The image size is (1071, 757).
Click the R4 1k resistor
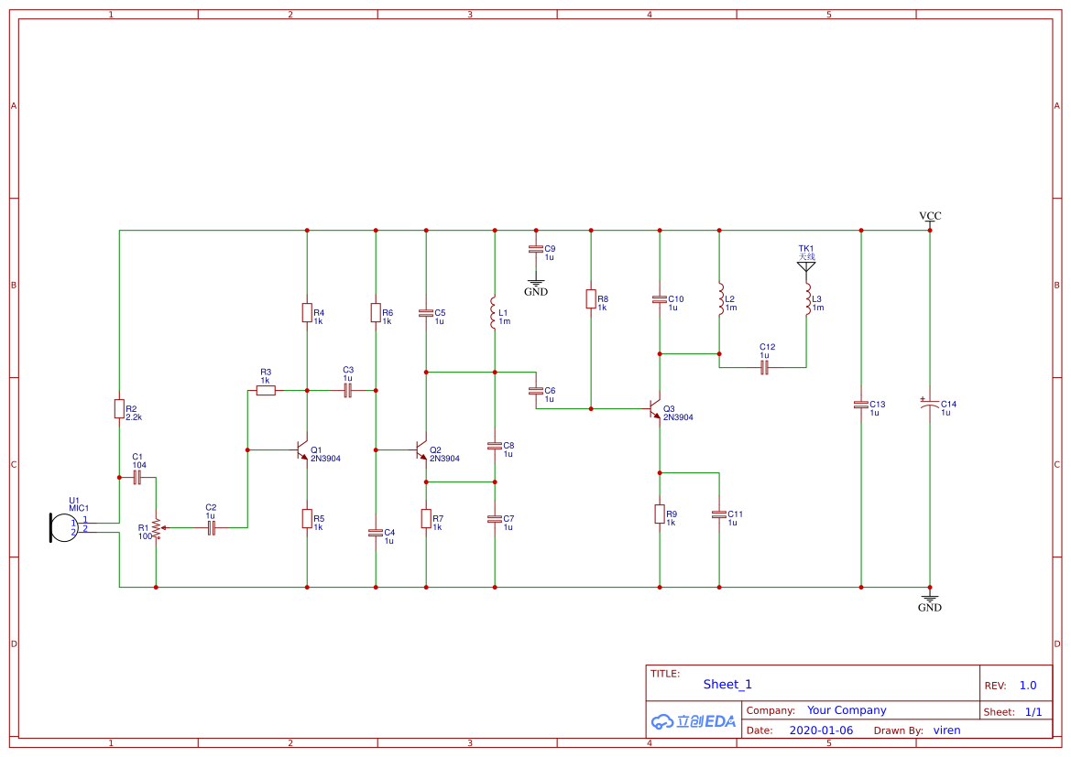[x=307, y=313]
